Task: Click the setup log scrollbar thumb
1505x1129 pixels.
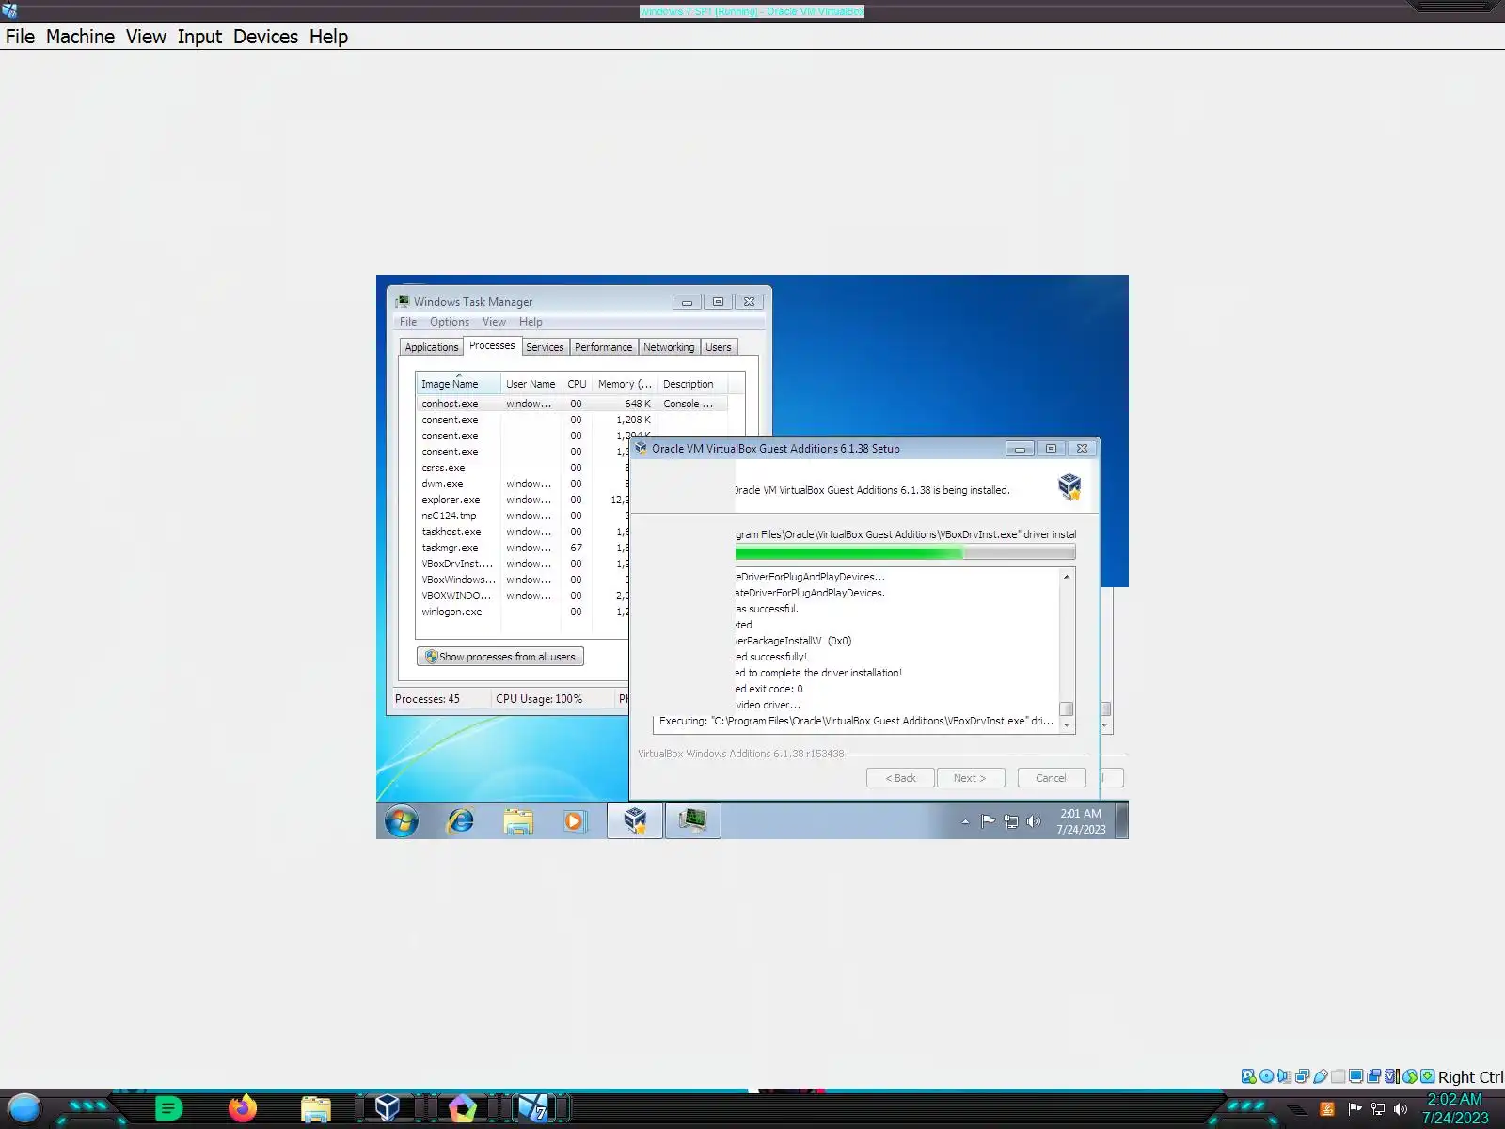Action: [x=1067, y=708]
